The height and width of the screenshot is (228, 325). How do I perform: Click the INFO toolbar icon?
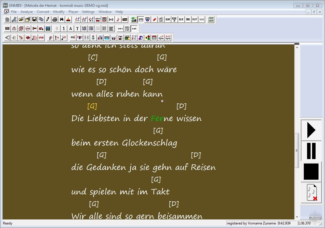pos(120,29)
